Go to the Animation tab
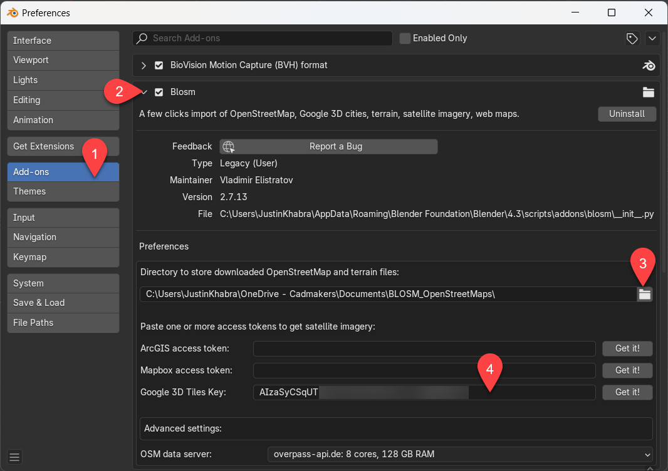The height and width of the screenshot is (471, 668). click(x=63, y=120)
